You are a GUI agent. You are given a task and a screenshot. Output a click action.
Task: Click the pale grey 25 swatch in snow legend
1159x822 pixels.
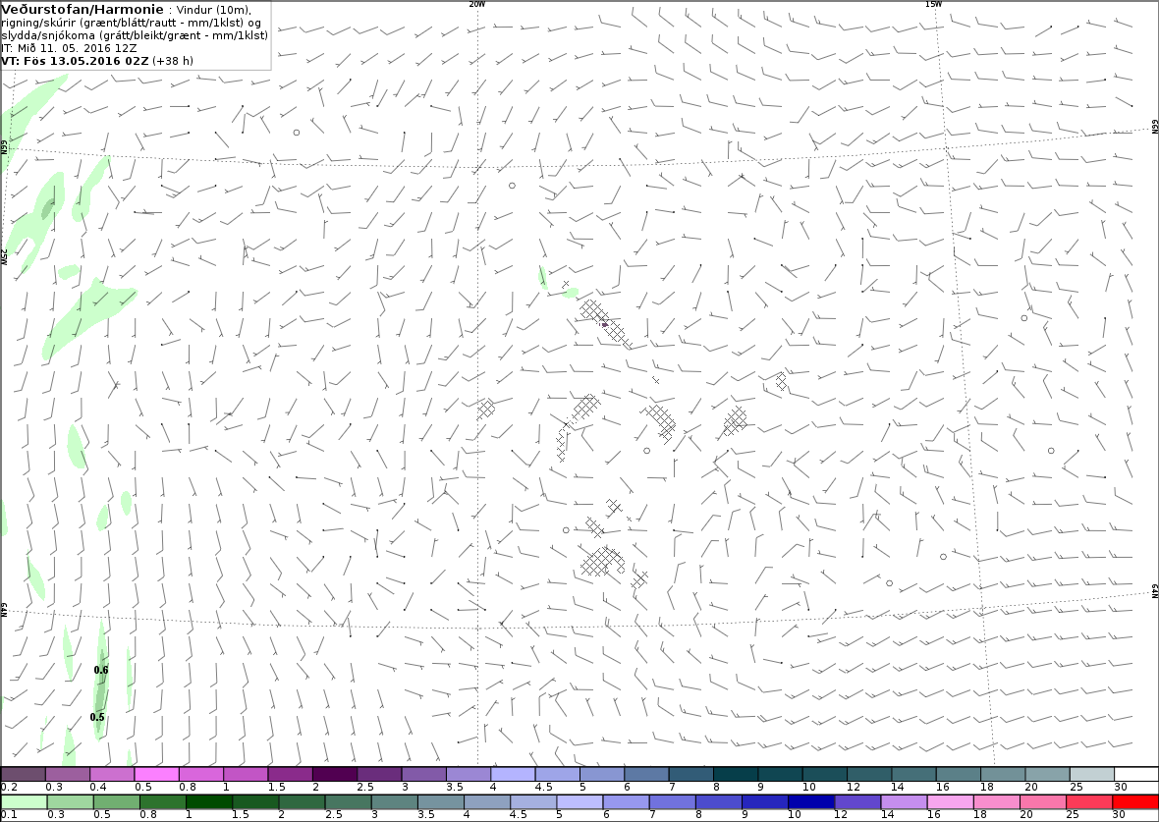pyautogui.click(x=1092, y=774)
